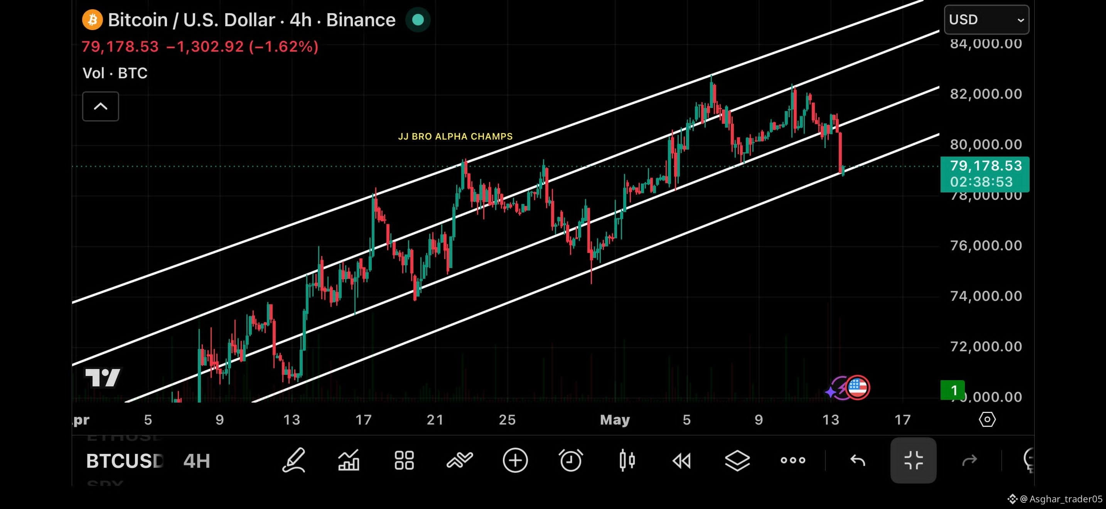
Task: Open the three-dot more menu
Action: point(792,460)
